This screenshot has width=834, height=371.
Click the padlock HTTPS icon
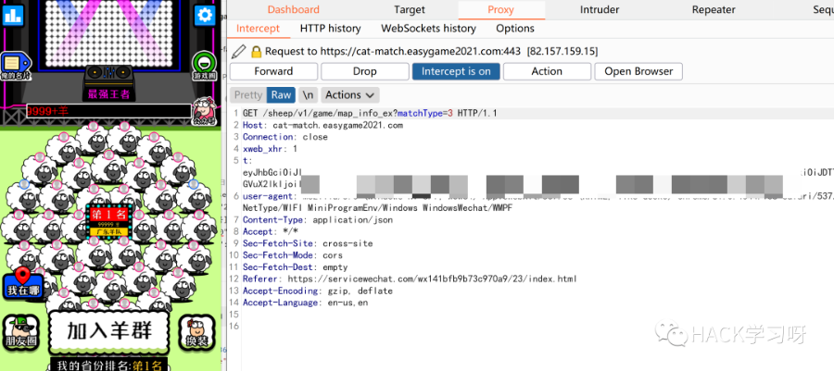pos(257,52)
